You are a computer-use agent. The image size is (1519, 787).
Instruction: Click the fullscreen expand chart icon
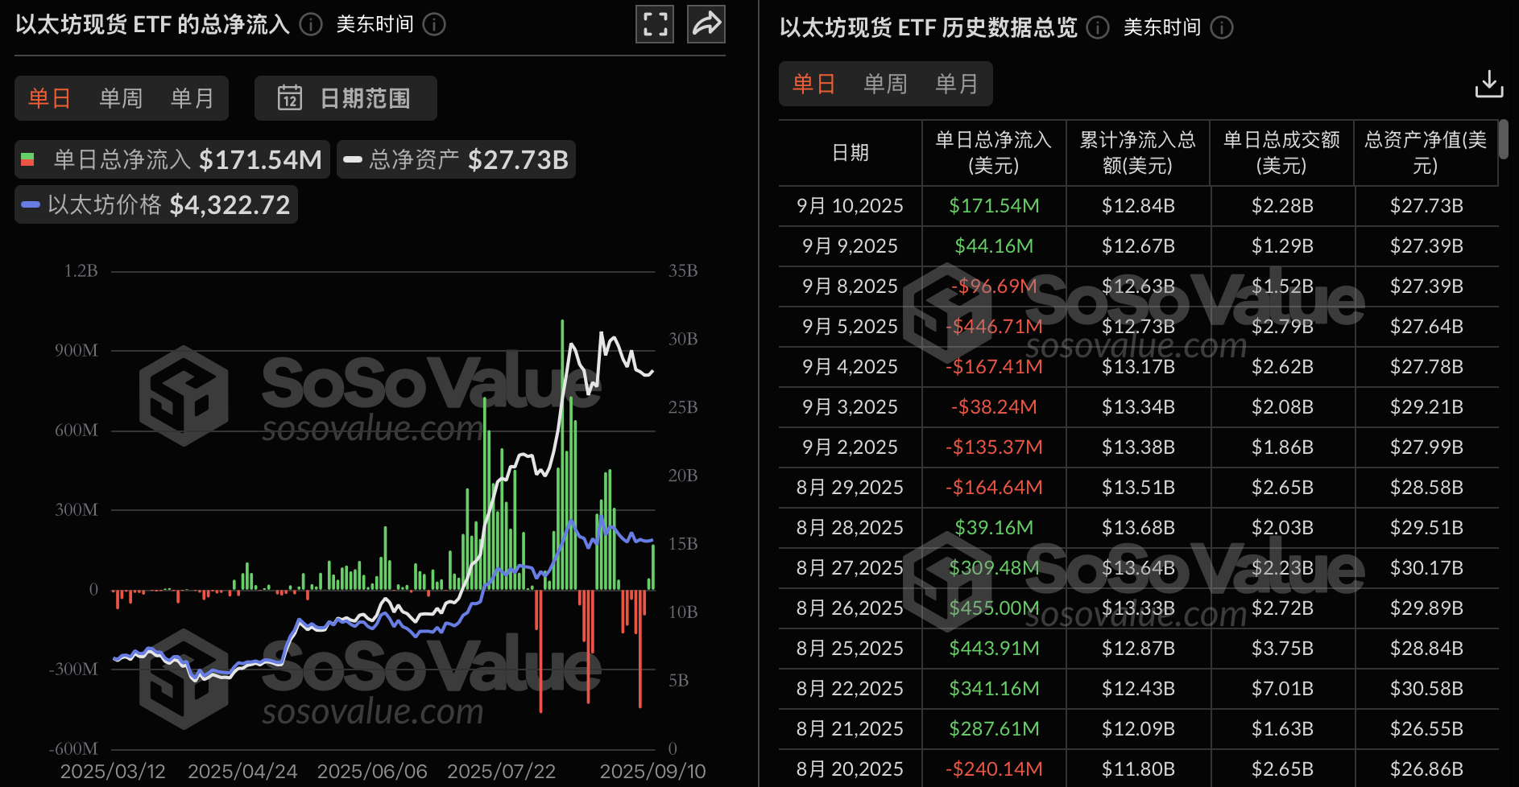(655, 23)
